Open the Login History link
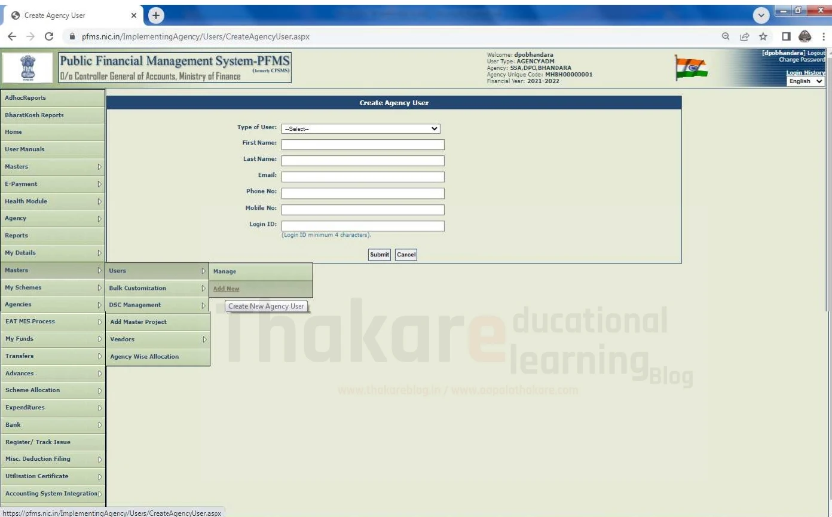This screenshot has width=832, height=517. 806,72
